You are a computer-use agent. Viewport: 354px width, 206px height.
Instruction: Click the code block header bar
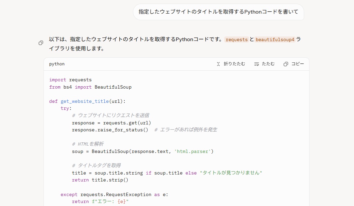[x=133, y=64]
